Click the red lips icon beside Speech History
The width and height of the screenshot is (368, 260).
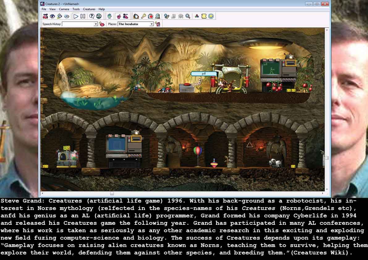tap(102, 24)
